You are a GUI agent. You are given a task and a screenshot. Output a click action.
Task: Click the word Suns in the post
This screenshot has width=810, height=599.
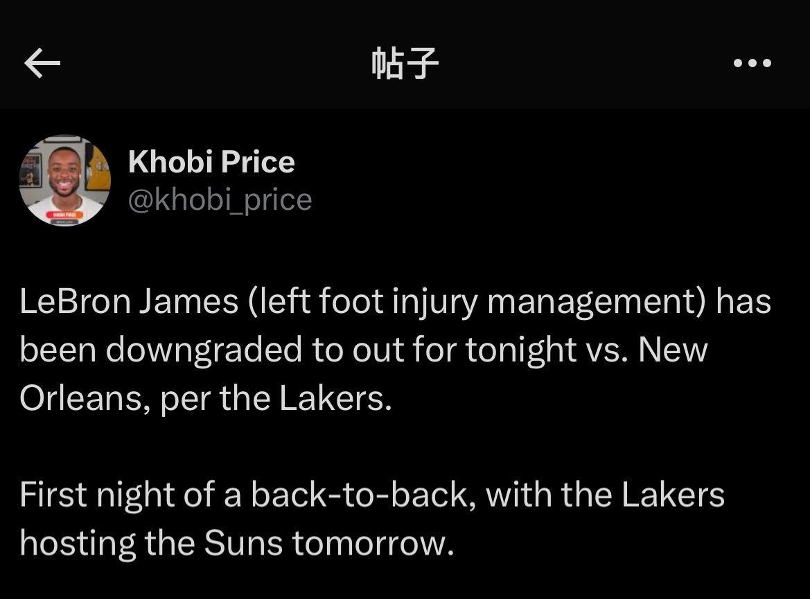[243, 544]
